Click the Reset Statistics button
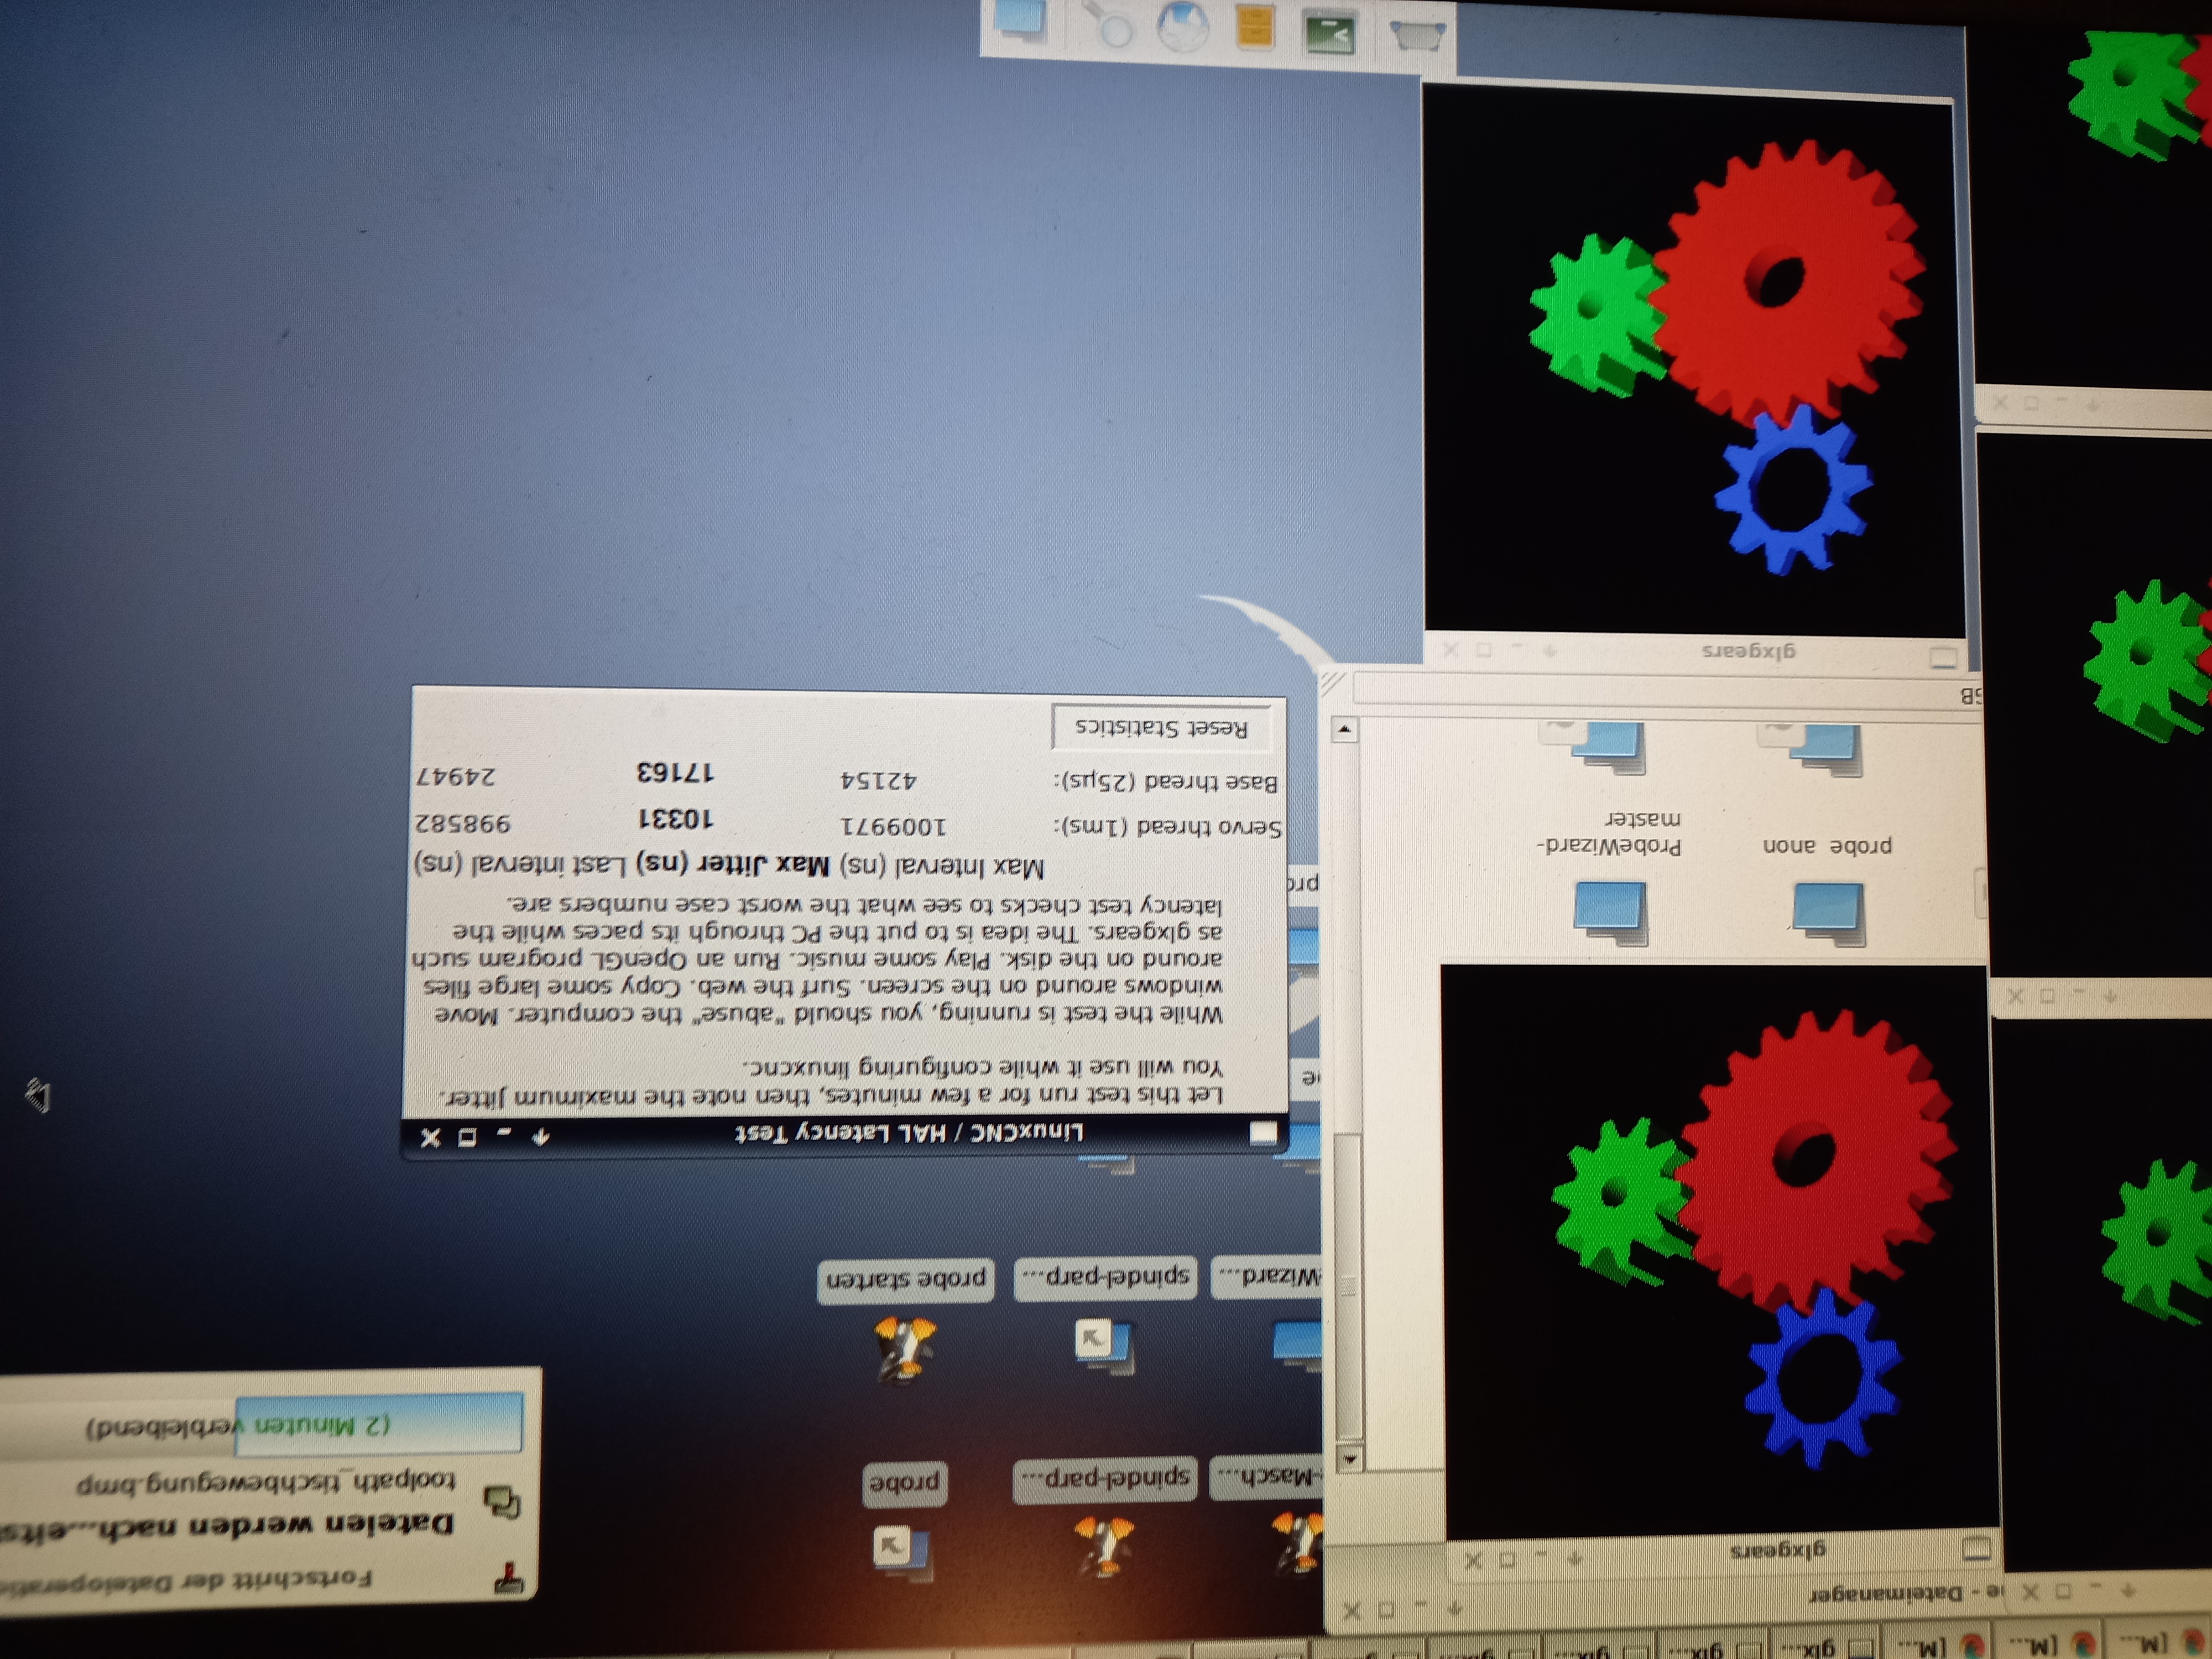 (1162, 727)
